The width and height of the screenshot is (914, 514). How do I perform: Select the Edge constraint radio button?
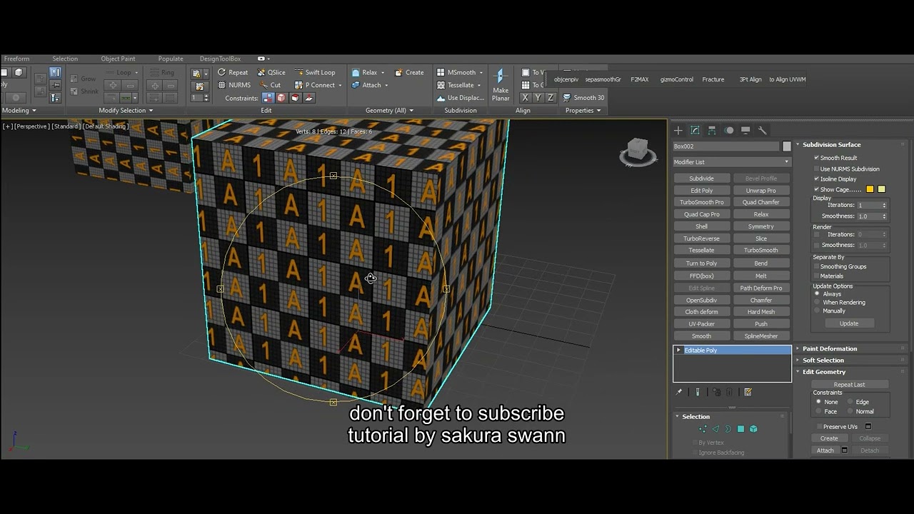850,402
